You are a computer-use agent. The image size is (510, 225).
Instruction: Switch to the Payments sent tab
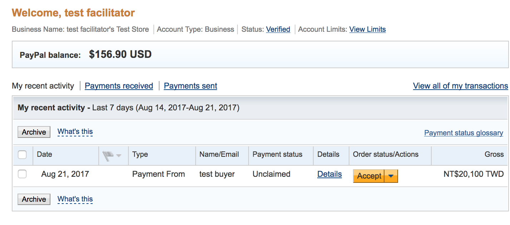click(190, 86)
